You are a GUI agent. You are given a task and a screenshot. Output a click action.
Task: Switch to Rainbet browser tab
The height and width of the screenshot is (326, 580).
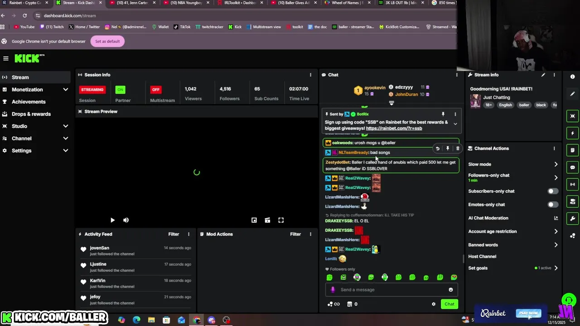(25, 3)
